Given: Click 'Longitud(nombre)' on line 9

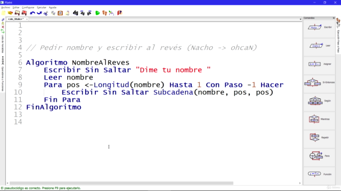Looking at the screenshot, I should click(129, 85).
